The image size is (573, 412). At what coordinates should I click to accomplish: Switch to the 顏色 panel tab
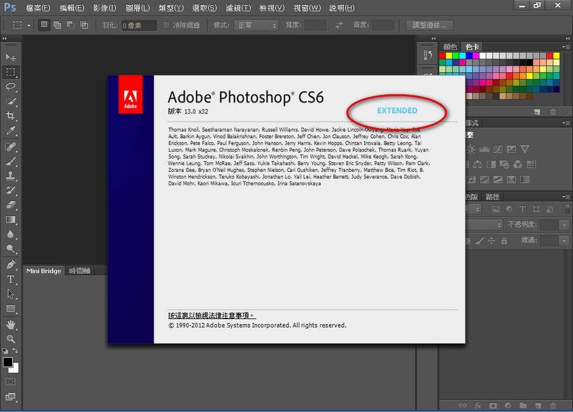point(450,46)
